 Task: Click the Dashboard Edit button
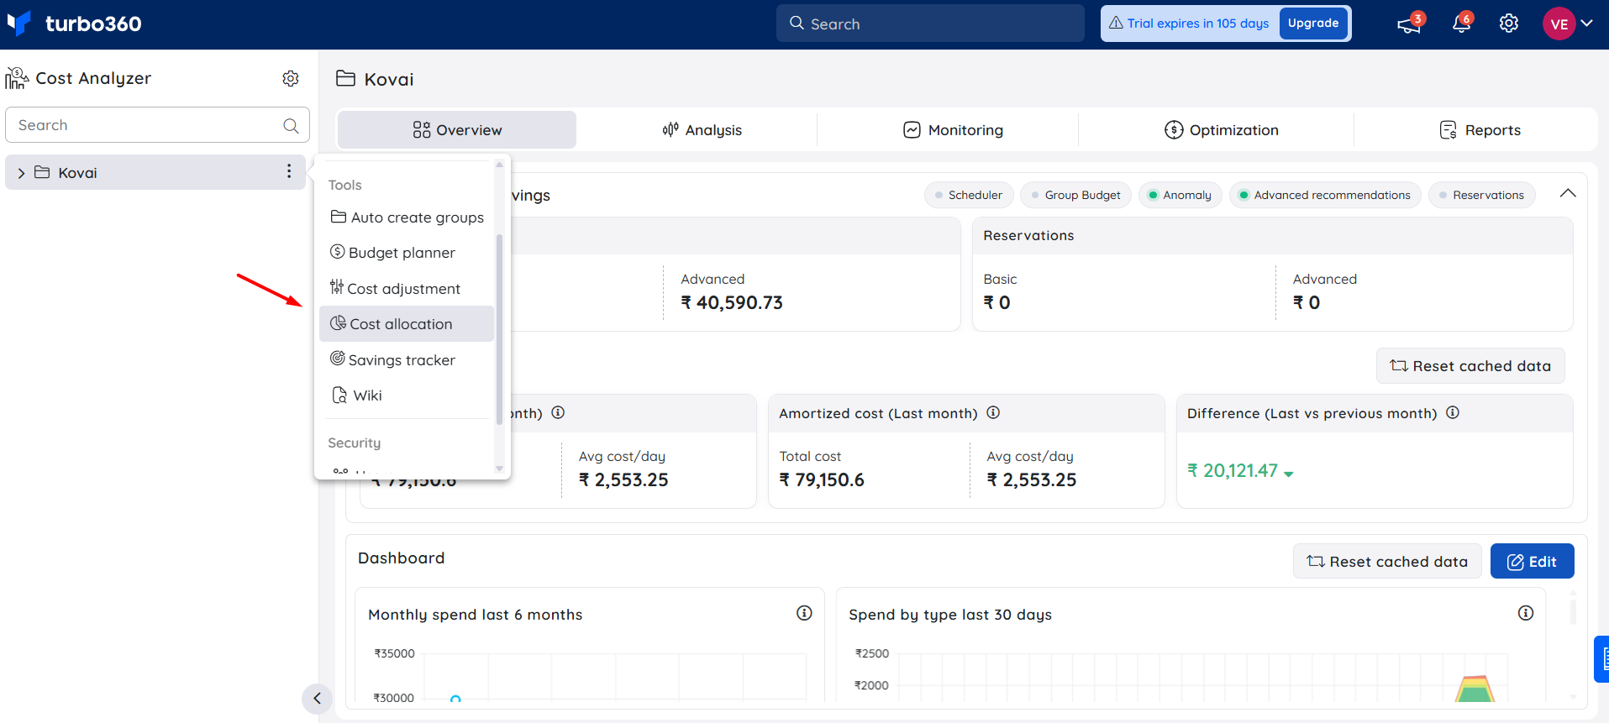(1532, 561)
